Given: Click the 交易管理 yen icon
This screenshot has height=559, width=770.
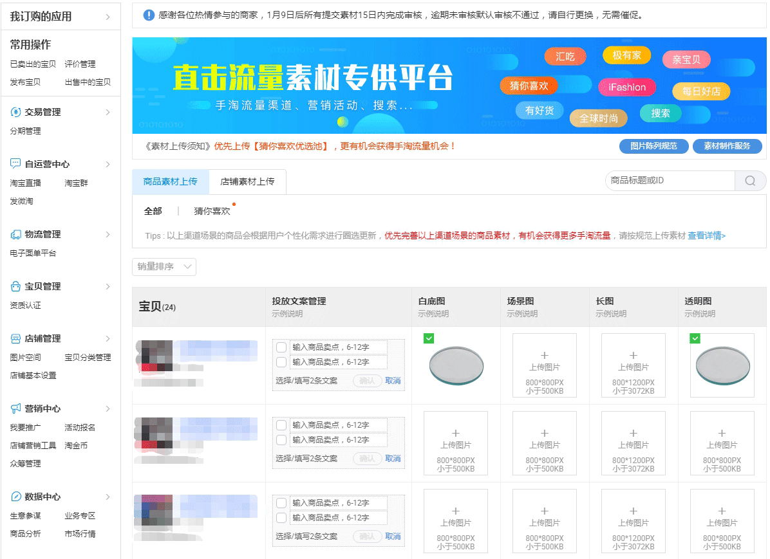Looking at the screenshot, I should click(x=16, y=112).
